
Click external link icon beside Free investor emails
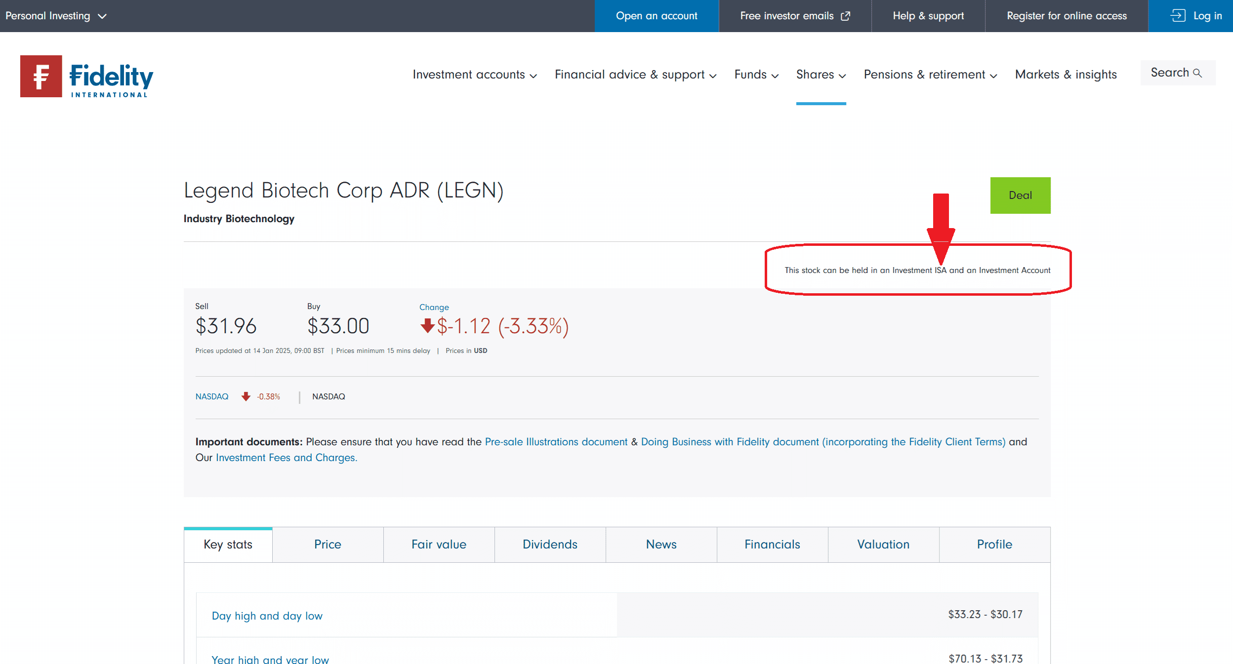click(846, 16)
